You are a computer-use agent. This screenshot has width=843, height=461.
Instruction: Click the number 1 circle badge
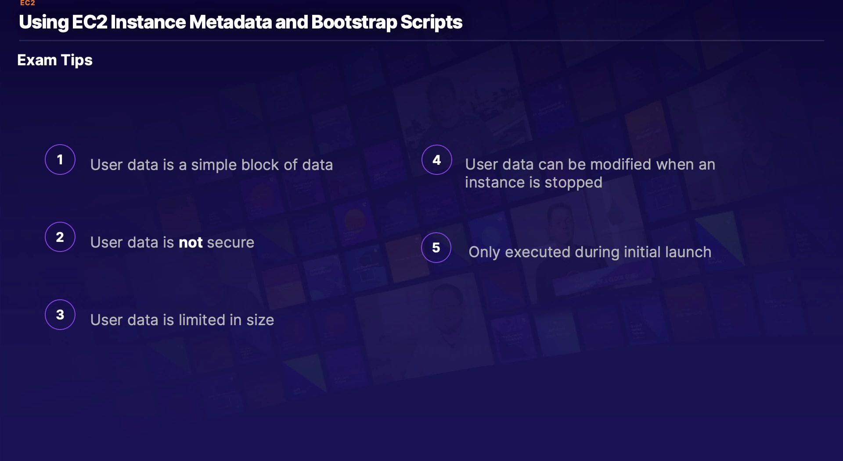pyautogui.click(x=60, y=160)
